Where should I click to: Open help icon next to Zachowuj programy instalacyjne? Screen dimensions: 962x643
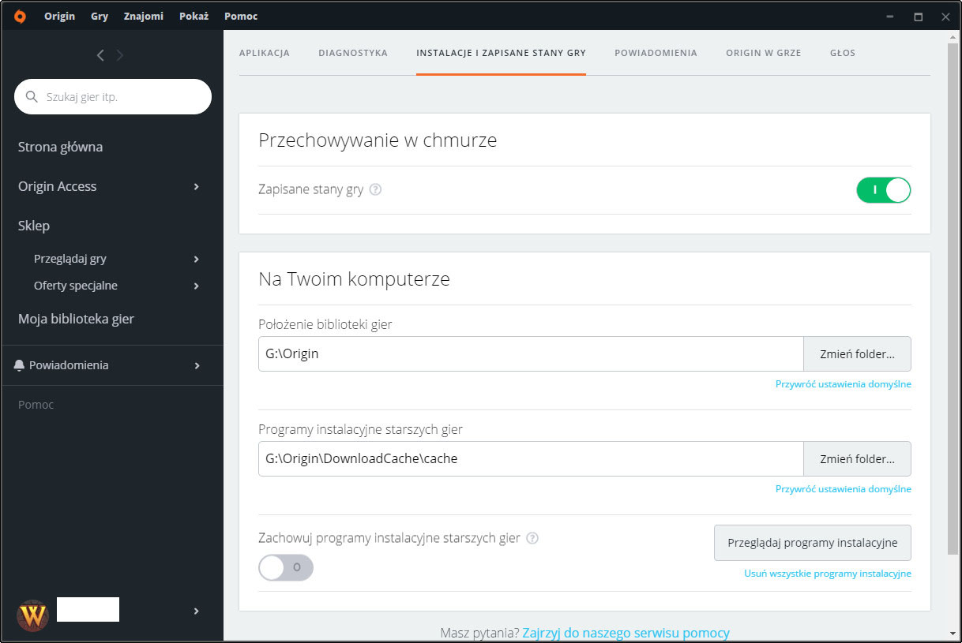click(x=532, y=538)
